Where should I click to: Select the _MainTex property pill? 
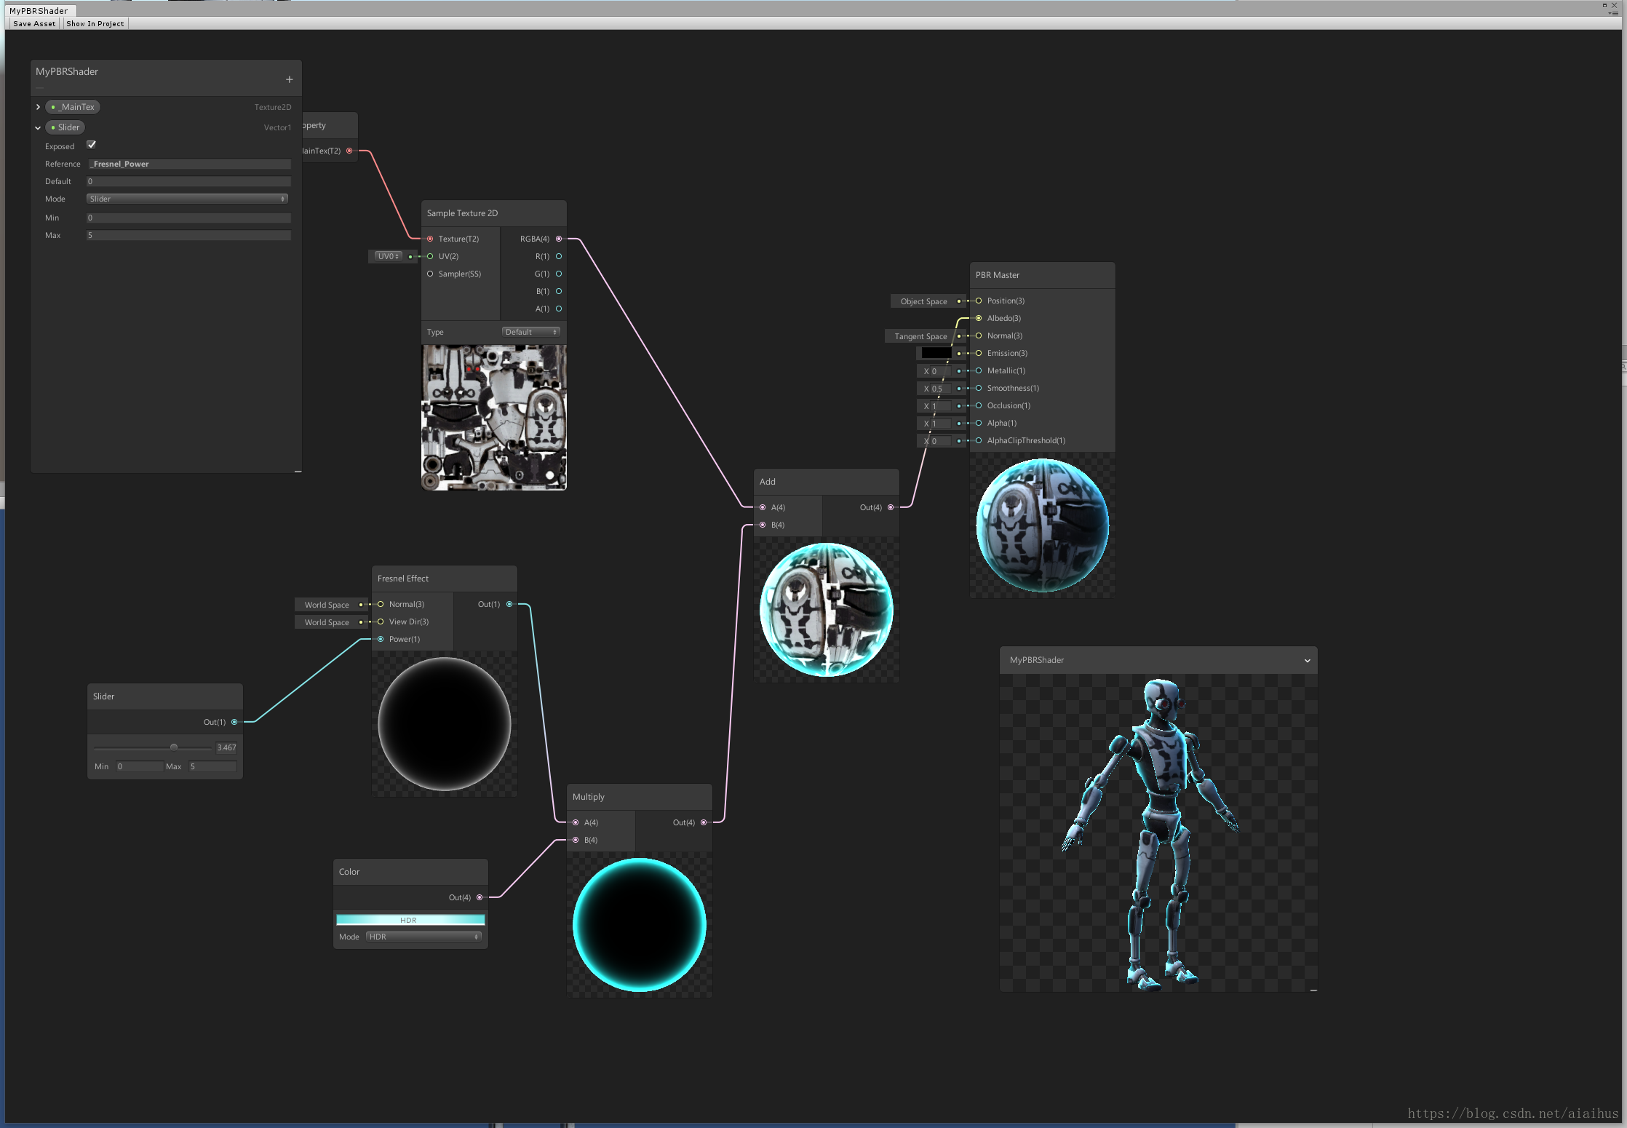pyautogui.click(x=73, y=107)
